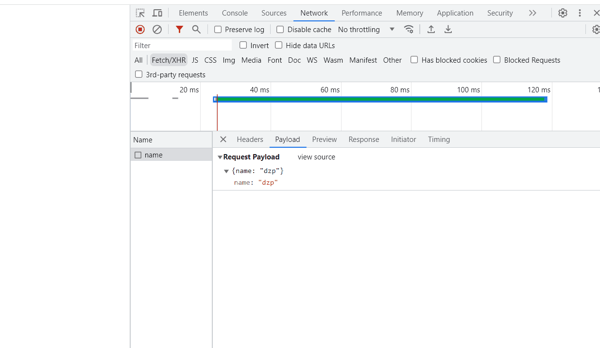Viewport: 600px width, 348px height.
Task: Tick the checkbox beside name request
Action: point(138,155)
